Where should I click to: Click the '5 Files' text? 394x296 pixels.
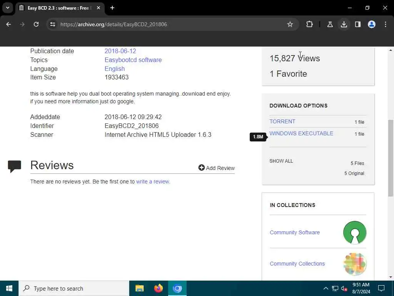click(x=357, y=163)
